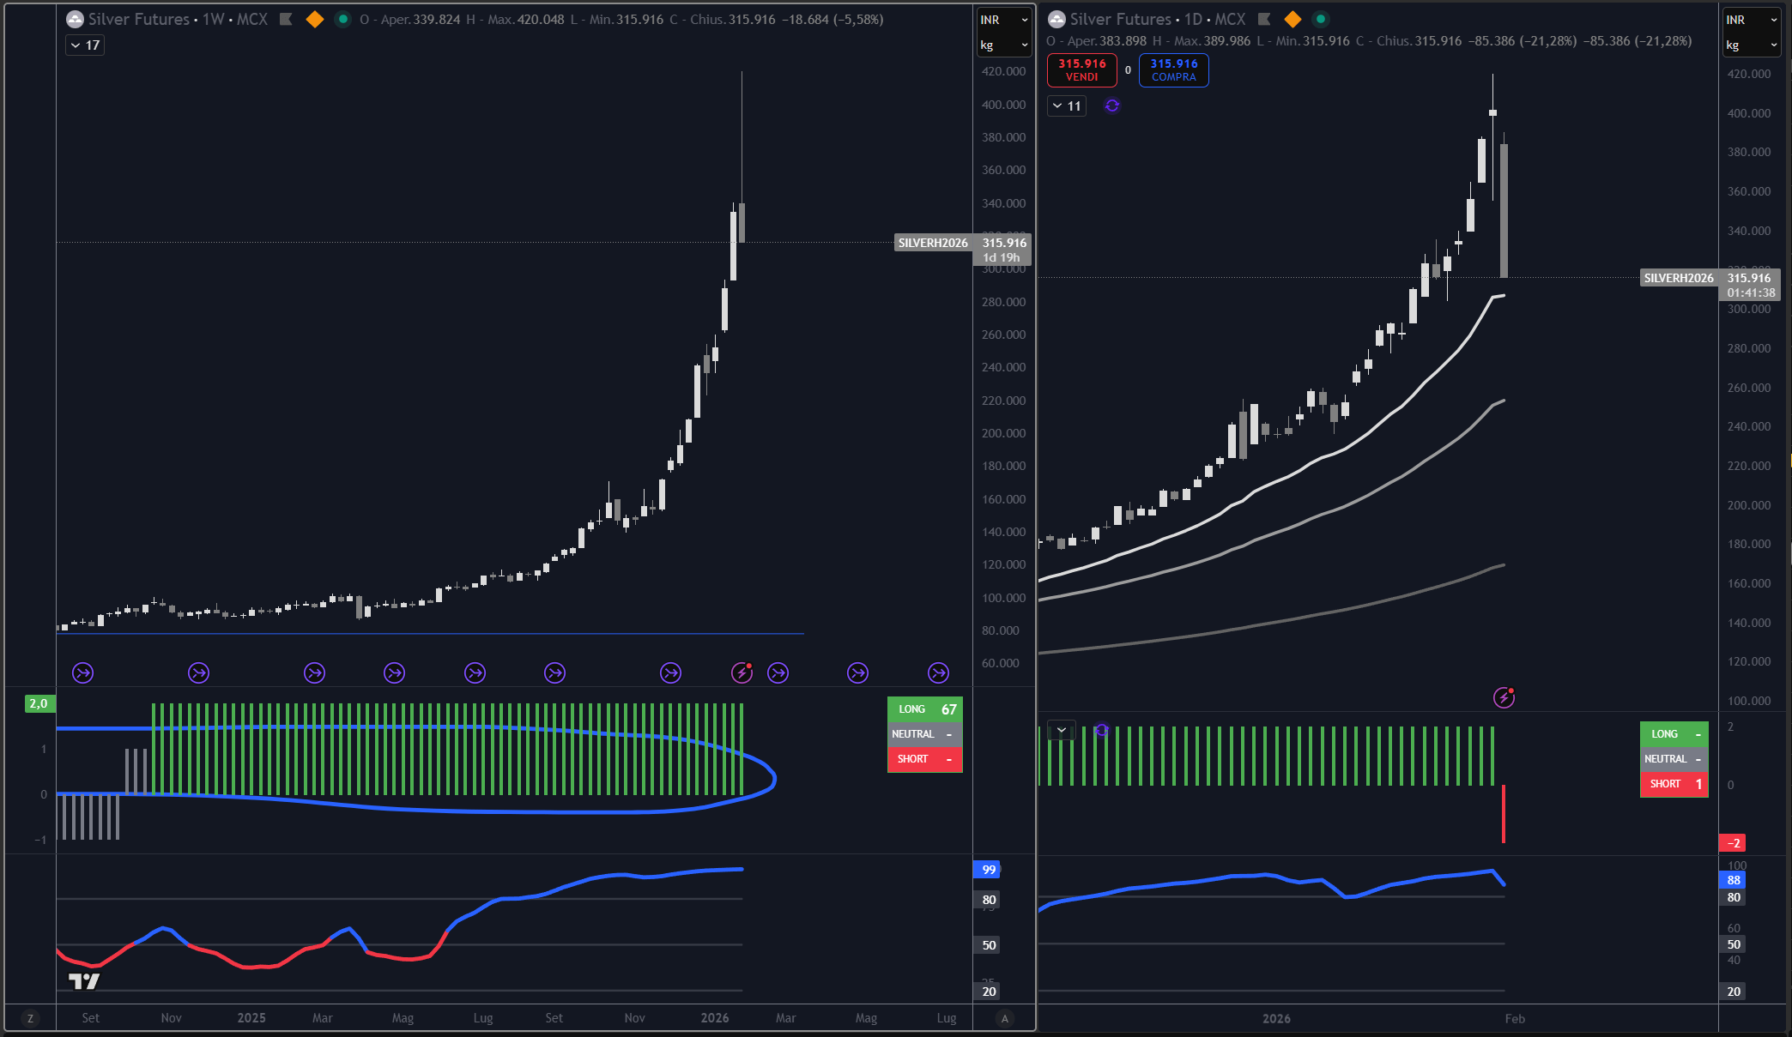Toggle the green market status dot on the daily chart
Image resolution: width=1792 pixels, height=1037 pixels.
coord(1321,19)
